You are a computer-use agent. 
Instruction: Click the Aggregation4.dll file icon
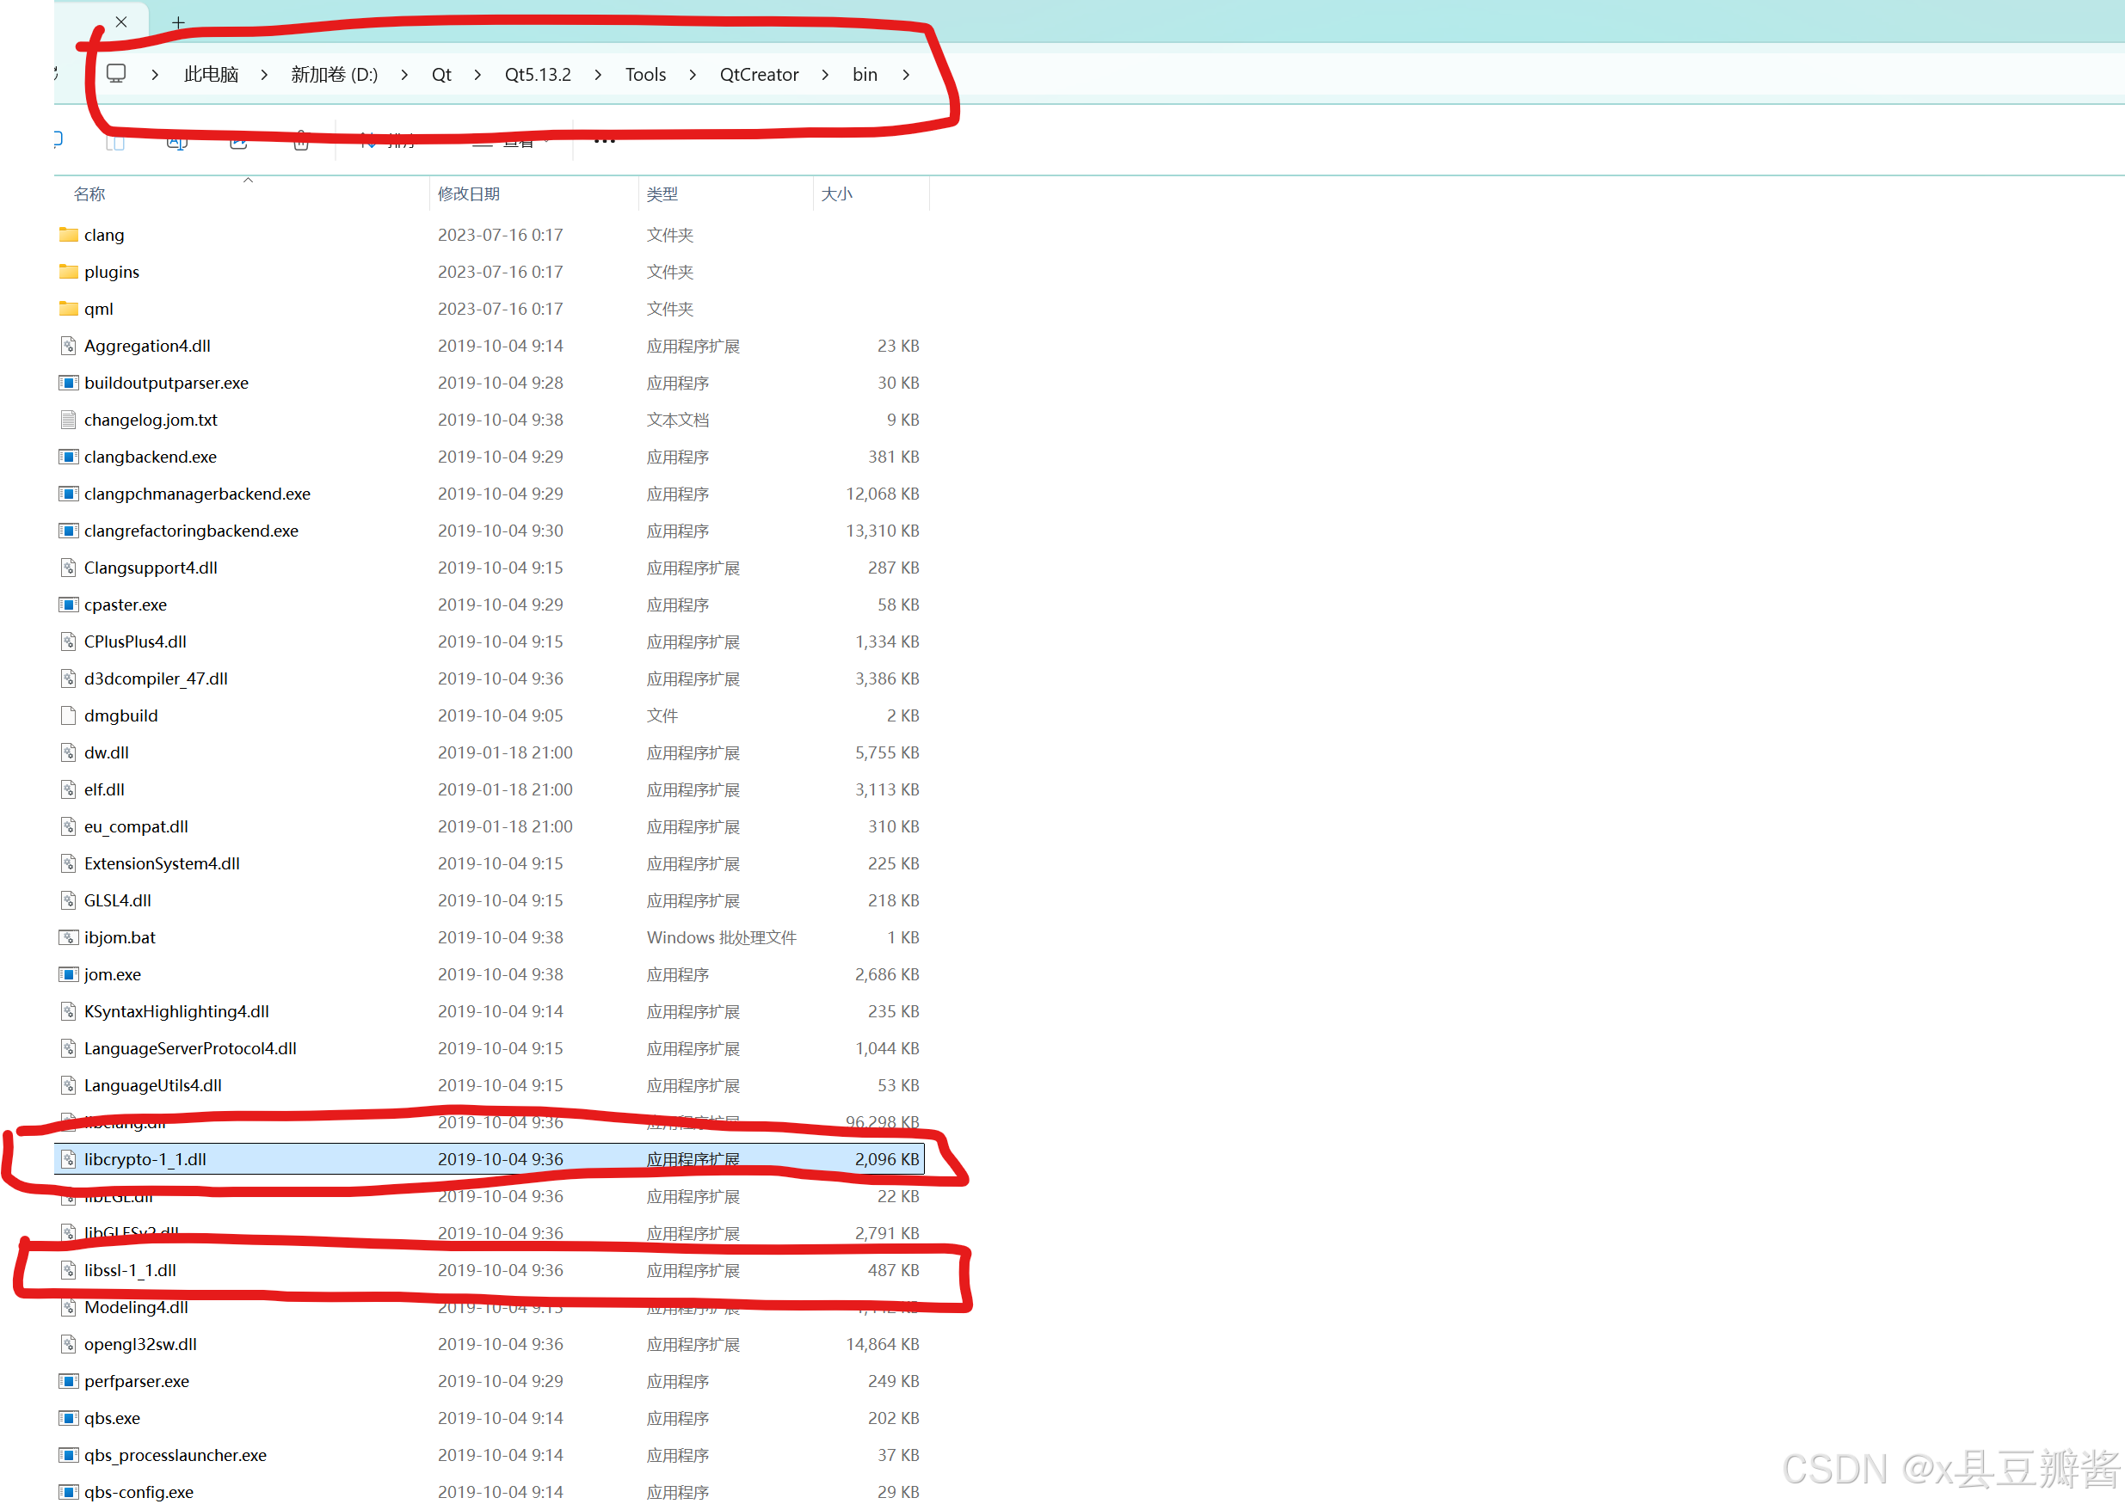(69, 346)
